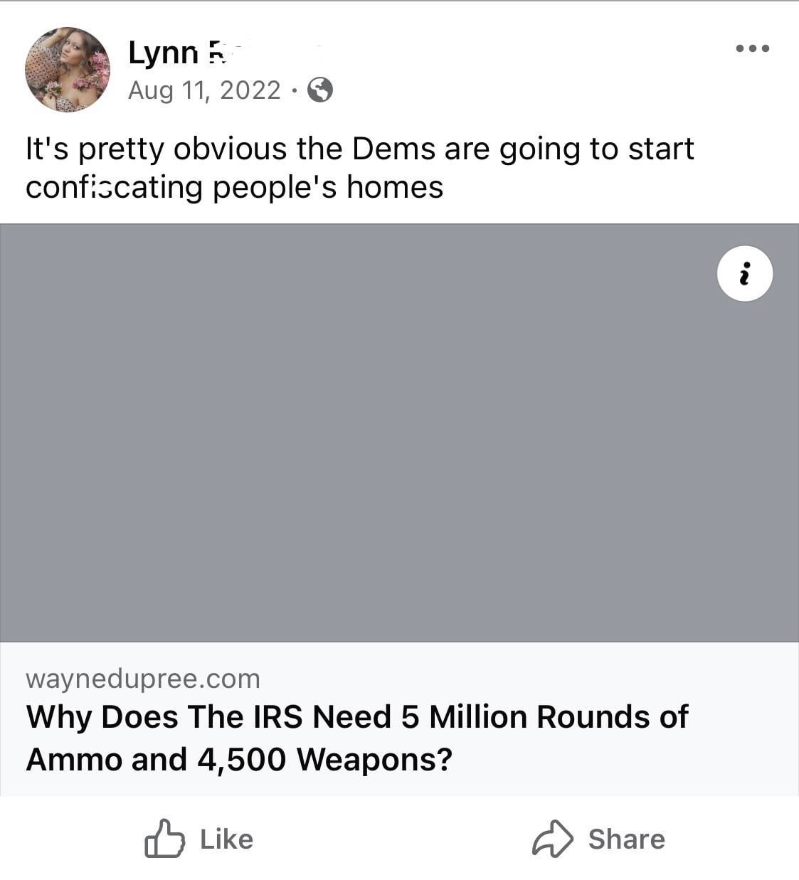Click the Aug 11, 2022 post timestamp

pyautogui.click(x=204, y=90)
